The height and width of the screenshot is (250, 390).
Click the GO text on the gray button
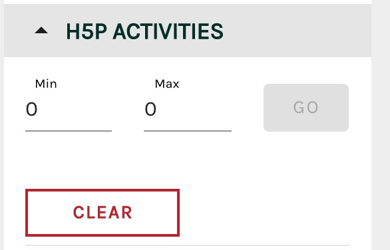[305, 108]
